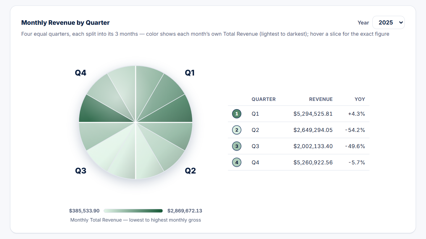The width and height of the screenshot is (426, 239).
Task: Click the Q4 label beside the pie chart
Action: coord(80,73)
